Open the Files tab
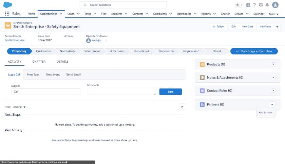Viewport: 285px width, 164px height. pos(104,14)
